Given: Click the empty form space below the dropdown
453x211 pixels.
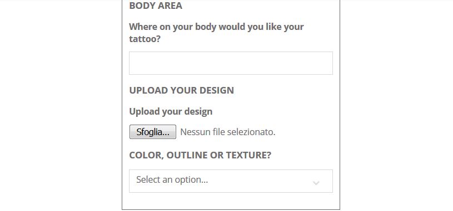Looking at the screenshot, I should pos(231,201).
